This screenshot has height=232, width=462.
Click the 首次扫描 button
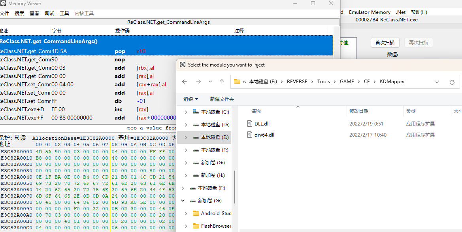coord(385,42)
